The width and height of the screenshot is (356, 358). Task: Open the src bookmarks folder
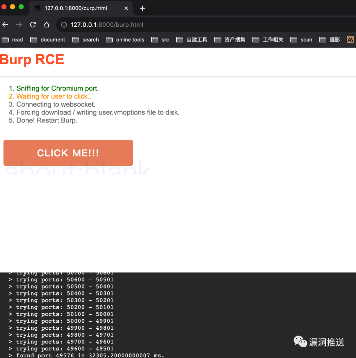160,40
